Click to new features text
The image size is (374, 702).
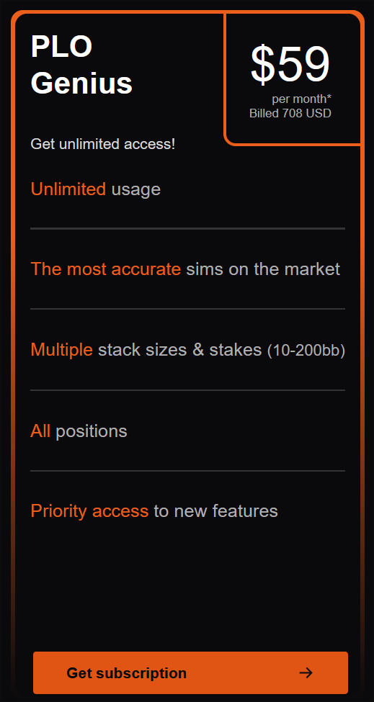(216, 510)
